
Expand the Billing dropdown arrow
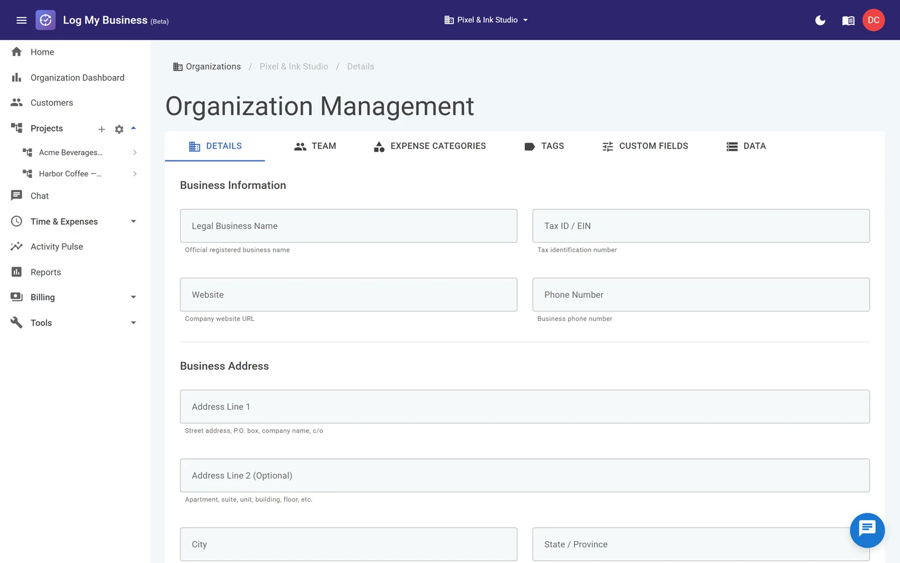133,297
